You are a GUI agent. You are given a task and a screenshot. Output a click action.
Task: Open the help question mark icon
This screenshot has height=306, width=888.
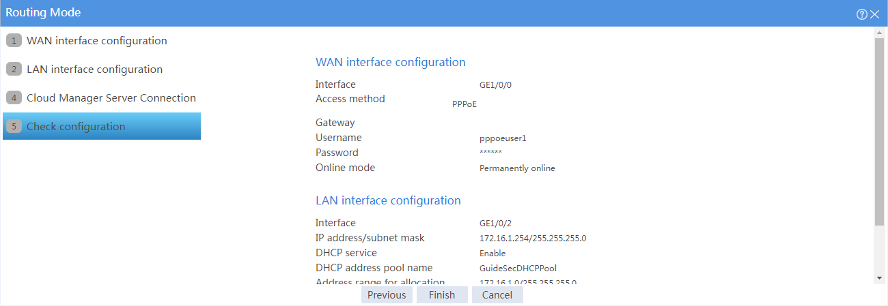point(862,14)
